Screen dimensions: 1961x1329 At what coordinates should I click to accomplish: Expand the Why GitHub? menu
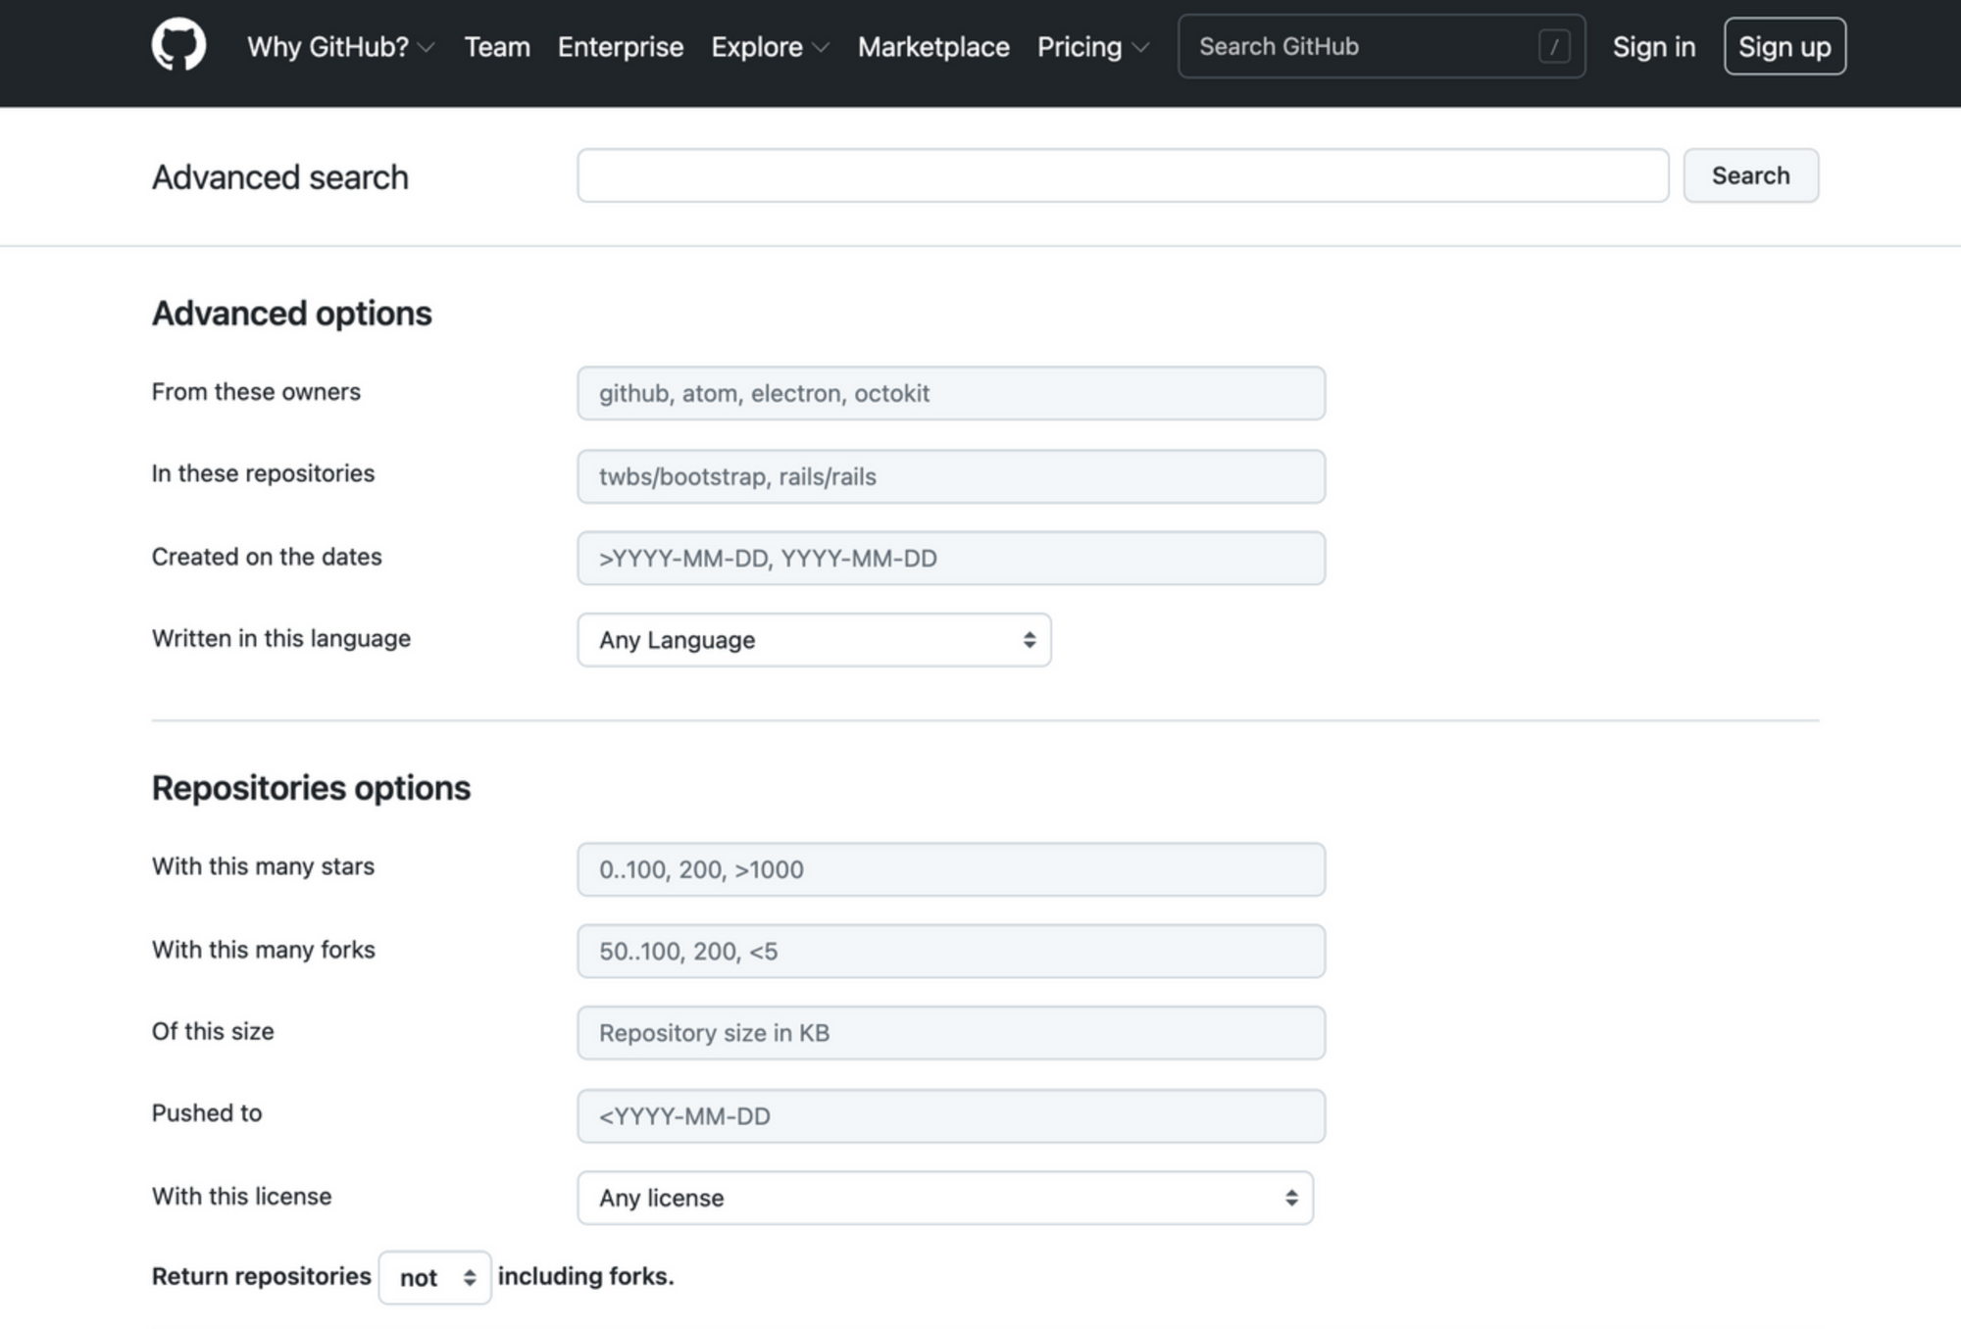point(340,47)
